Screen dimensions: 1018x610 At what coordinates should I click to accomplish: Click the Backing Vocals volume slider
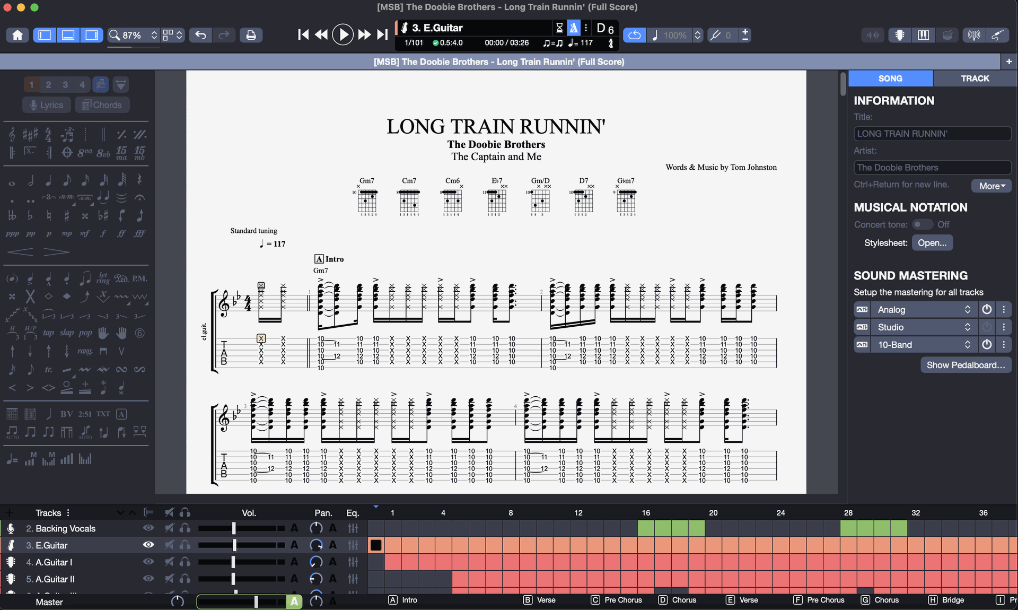(234, 528)
